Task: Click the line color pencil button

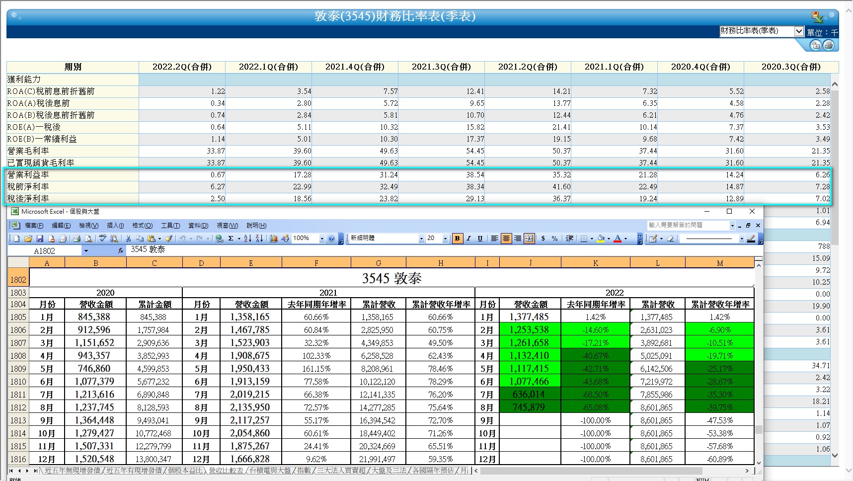Action: (x=751, y=239)
